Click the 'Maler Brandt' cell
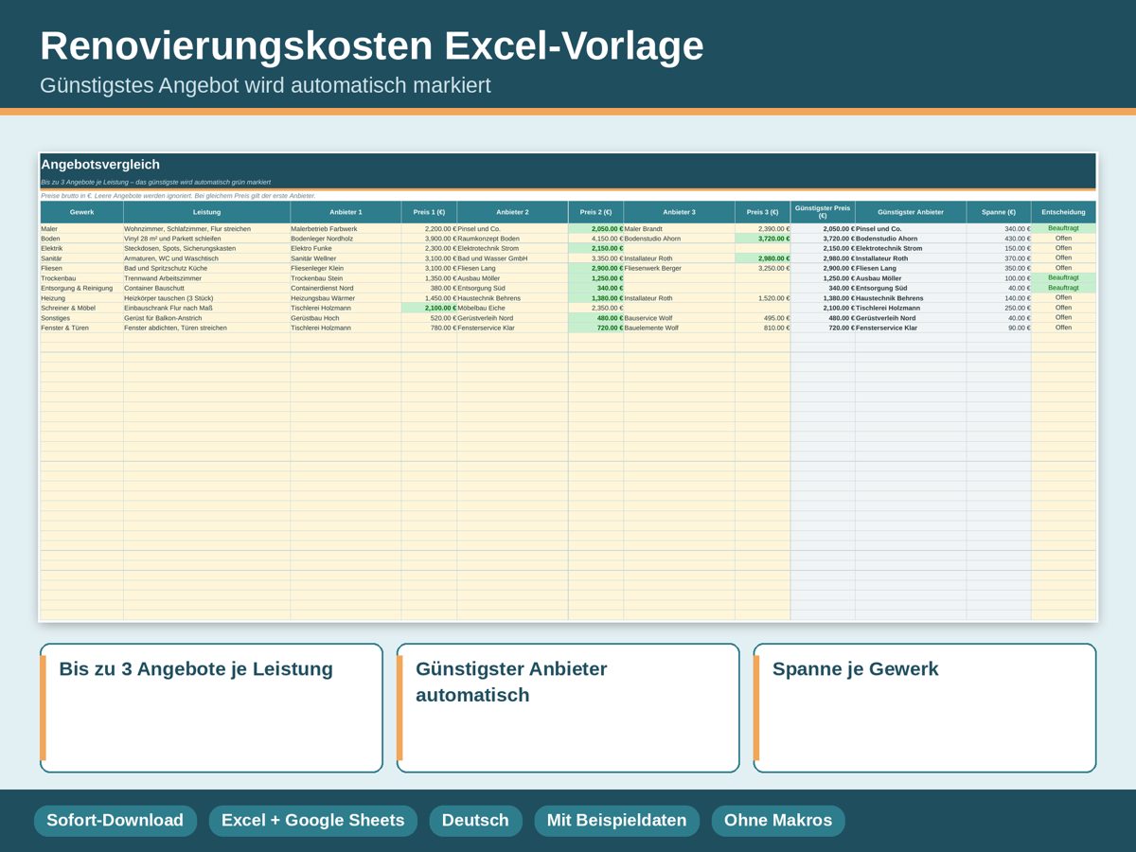The width and height of the screenshot is (1136, 852). click(x=679, y=229)
